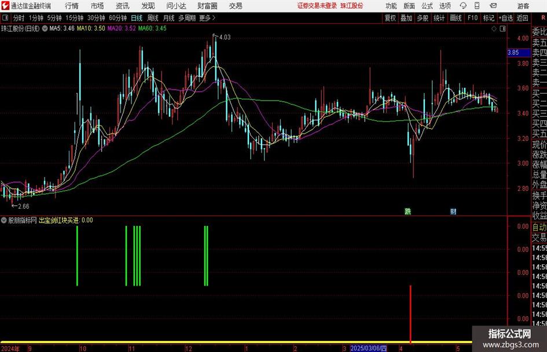
Task: Switch to 30分钟 period
Action: pyautogui.click(x=96, y=18)
